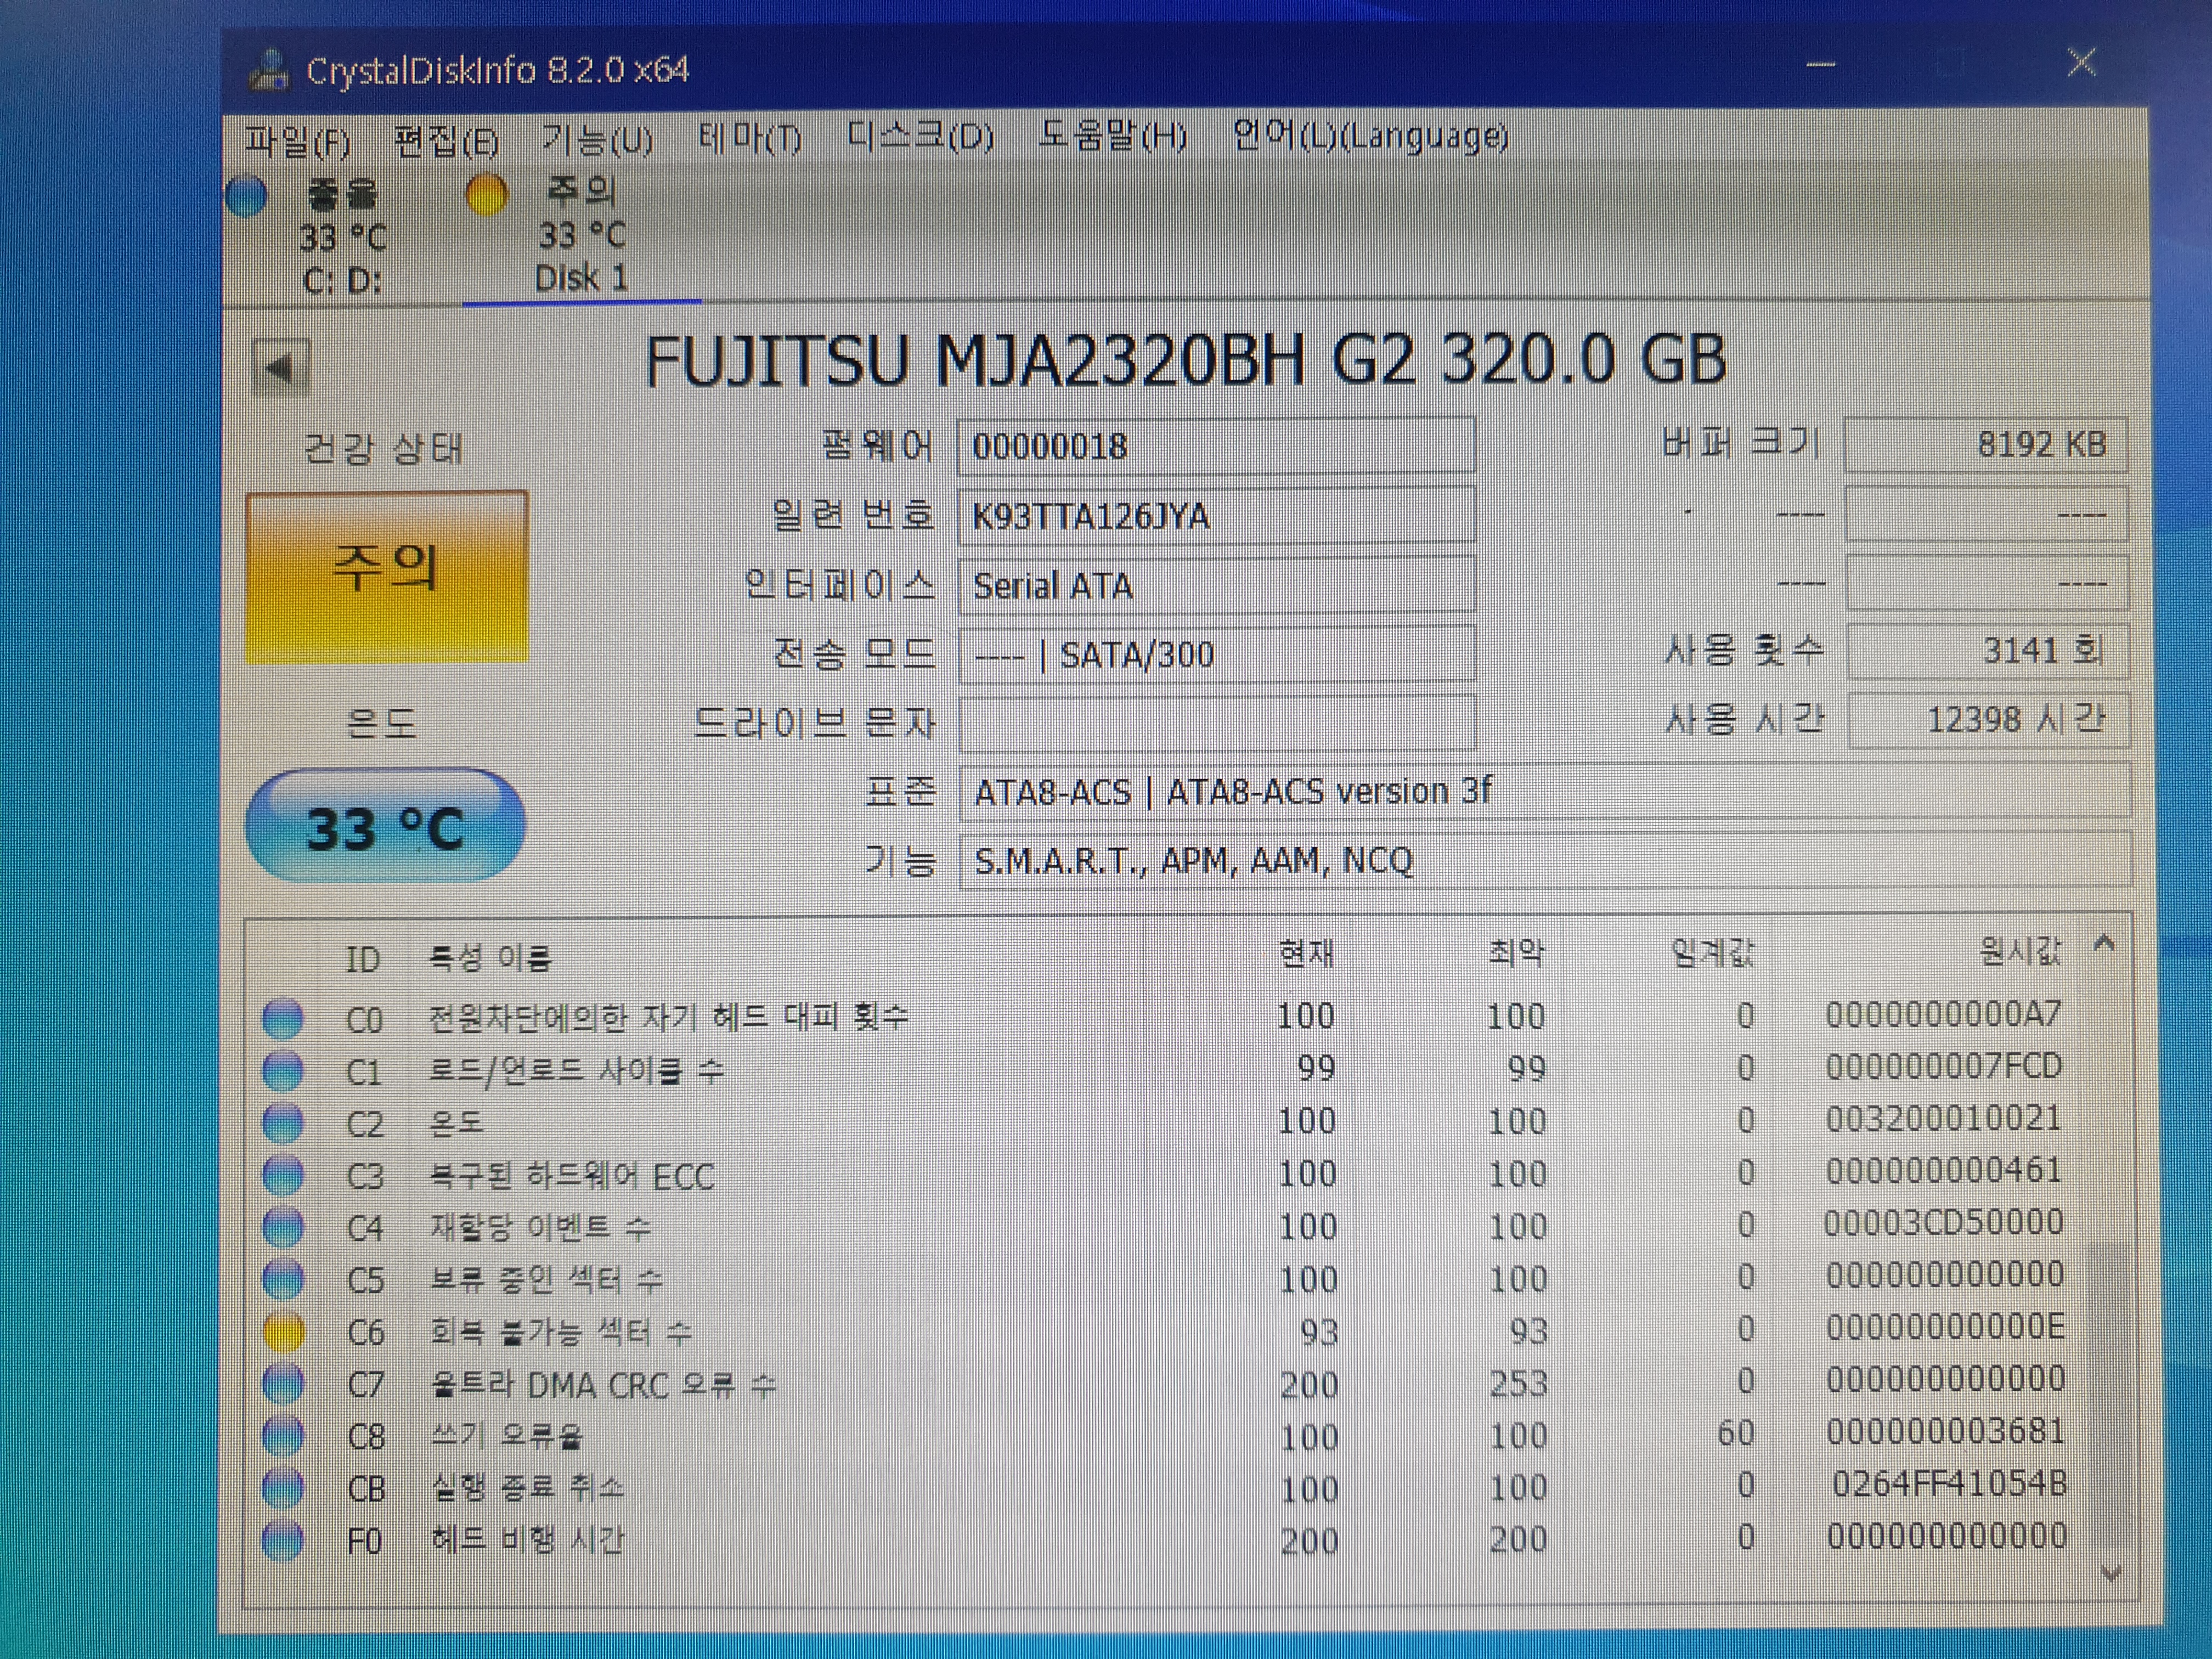Open the 기능(U) menu
Screen dimensions: 2212x1659
(597, 139)
